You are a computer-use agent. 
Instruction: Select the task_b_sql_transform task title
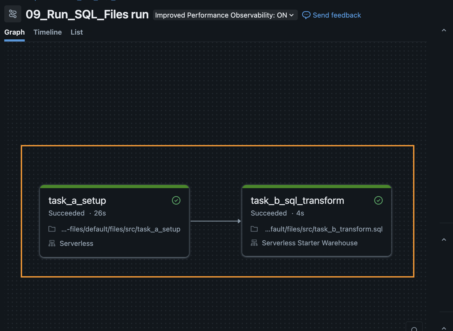tap(297, 201)
